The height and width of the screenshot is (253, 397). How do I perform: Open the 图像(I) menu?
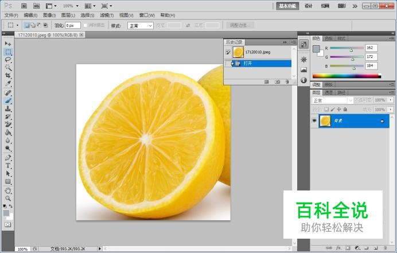tap(49, 15)
